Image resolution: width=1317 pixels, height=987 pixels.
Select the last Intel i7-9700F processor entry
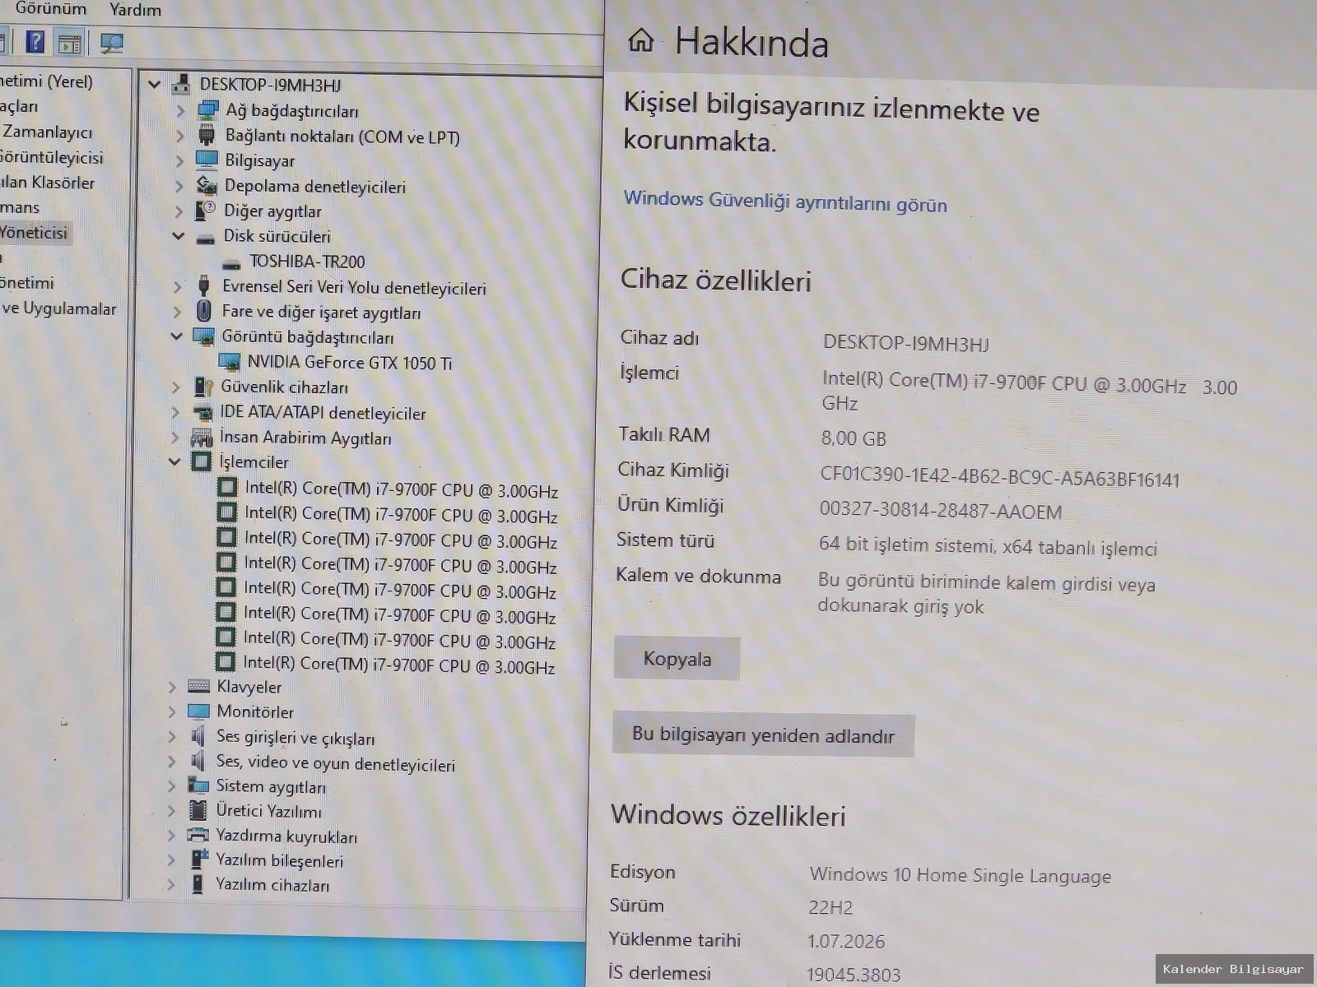point(399,665)
